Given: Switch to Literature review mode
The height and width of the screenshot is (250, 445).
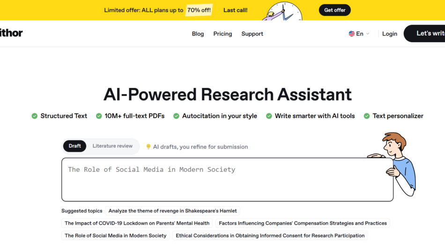Looking at the screenshot, I should pos(112,146).
